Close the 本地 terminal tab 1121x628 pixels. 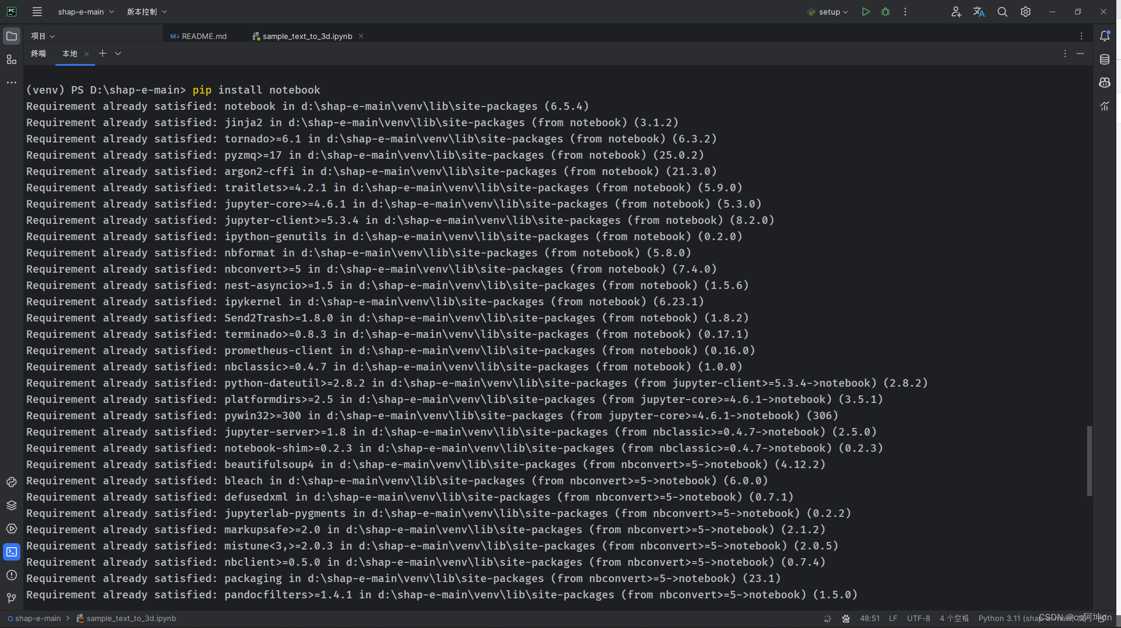[87, 53]
